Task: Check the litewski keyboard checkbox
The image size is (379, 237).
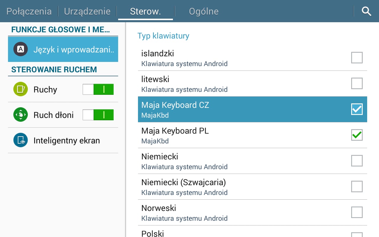Action: pos(357,84)
